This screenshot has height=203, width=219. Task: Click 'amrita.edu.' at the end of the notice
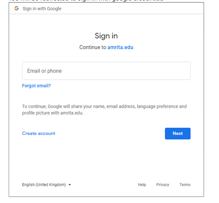click(72, 113)
